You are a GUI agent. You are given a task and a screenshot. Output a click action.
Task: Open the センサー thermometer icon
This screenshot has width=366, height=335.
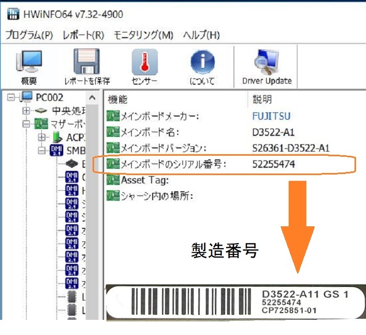145,62
